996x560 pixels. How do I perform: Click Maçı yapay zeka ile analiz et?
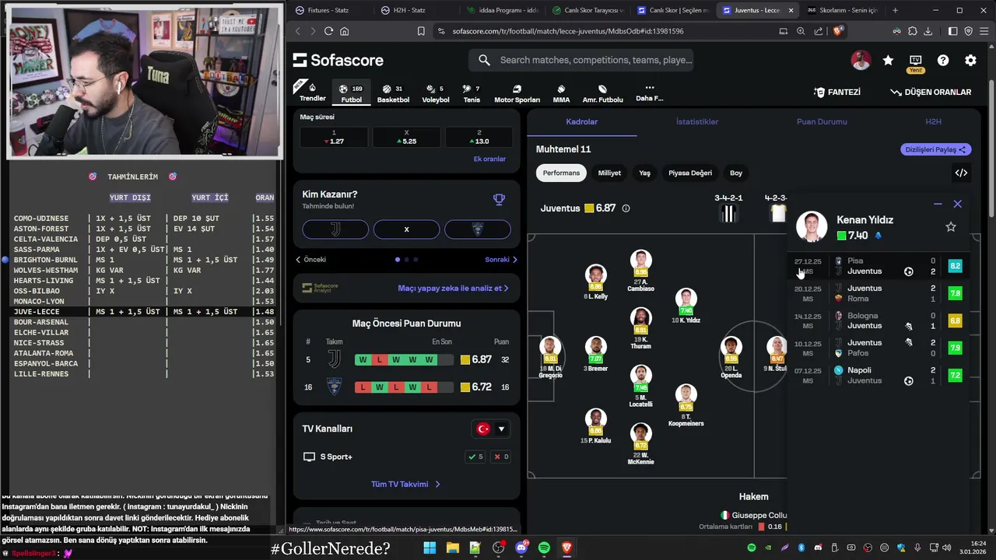pyautogui.click(x=453, y=288)
